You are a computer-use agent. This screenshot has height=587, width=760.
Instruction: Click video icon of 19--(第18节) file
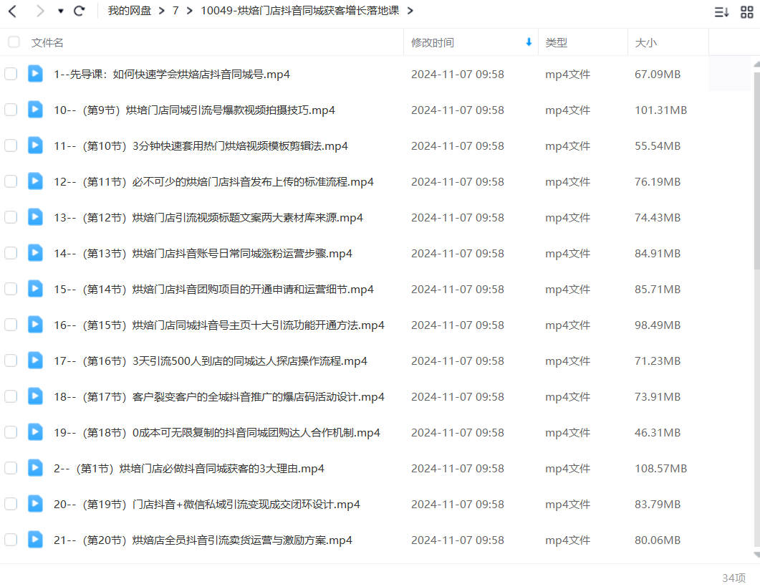pyautogui.click(x=35, y=432)
